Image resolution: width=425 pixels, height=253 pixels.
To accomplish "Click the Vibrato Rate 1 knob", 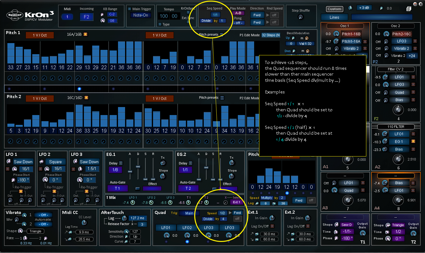I will point(26,238).
